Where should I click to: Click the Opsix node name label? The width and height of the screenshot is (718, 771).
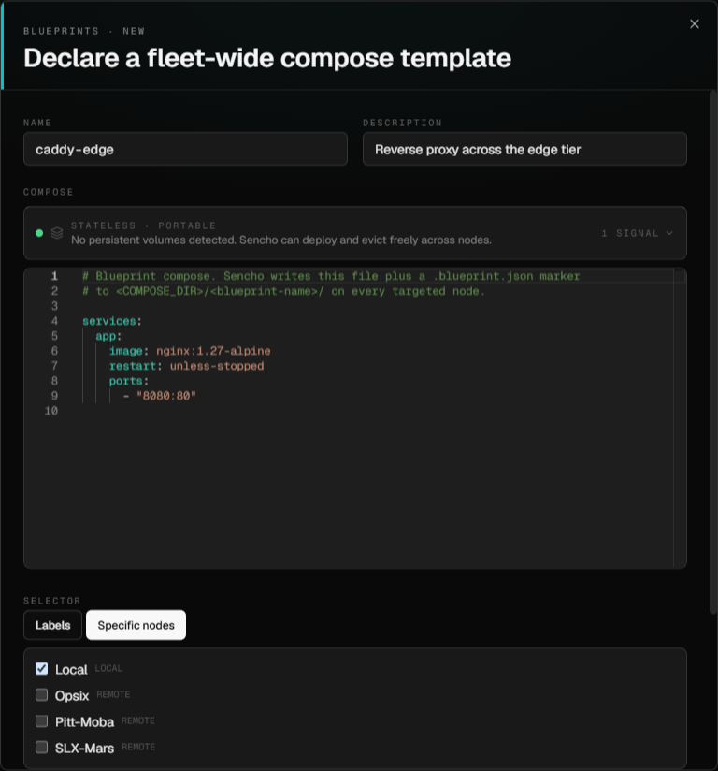tap(72, 696)
